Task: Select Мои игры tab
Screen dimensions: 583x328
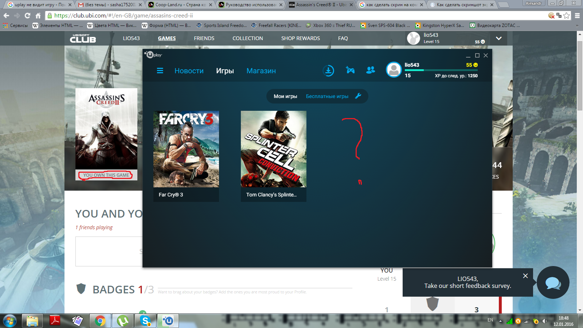Action: (285, 96)
